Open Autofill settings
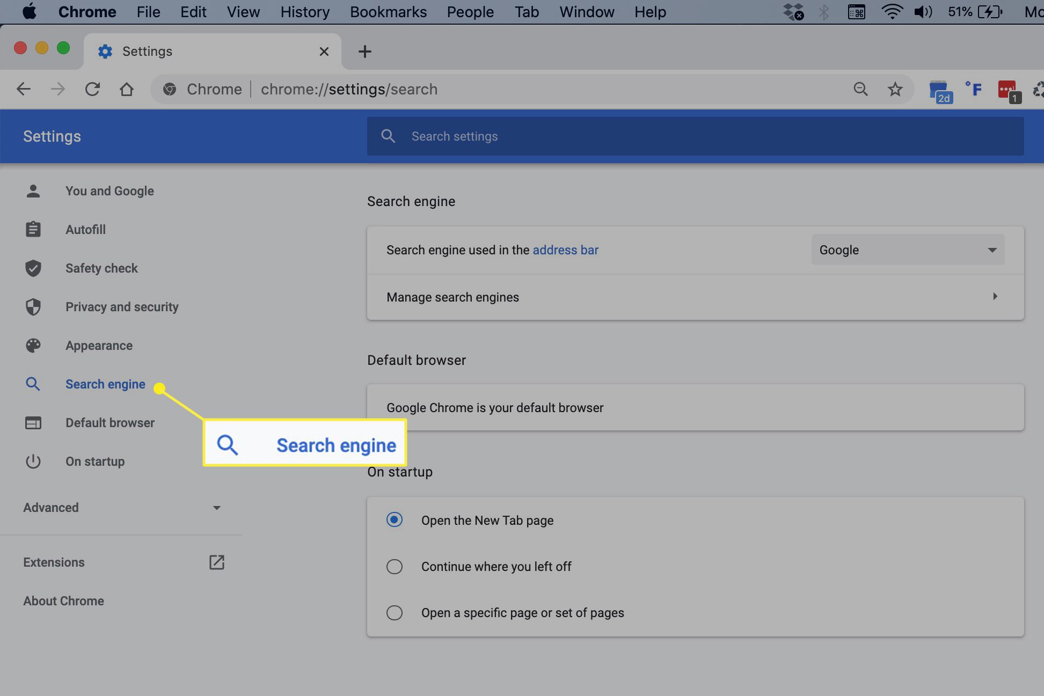The height and width of the screenshot is (696, 1044). (x=85, y=230)
